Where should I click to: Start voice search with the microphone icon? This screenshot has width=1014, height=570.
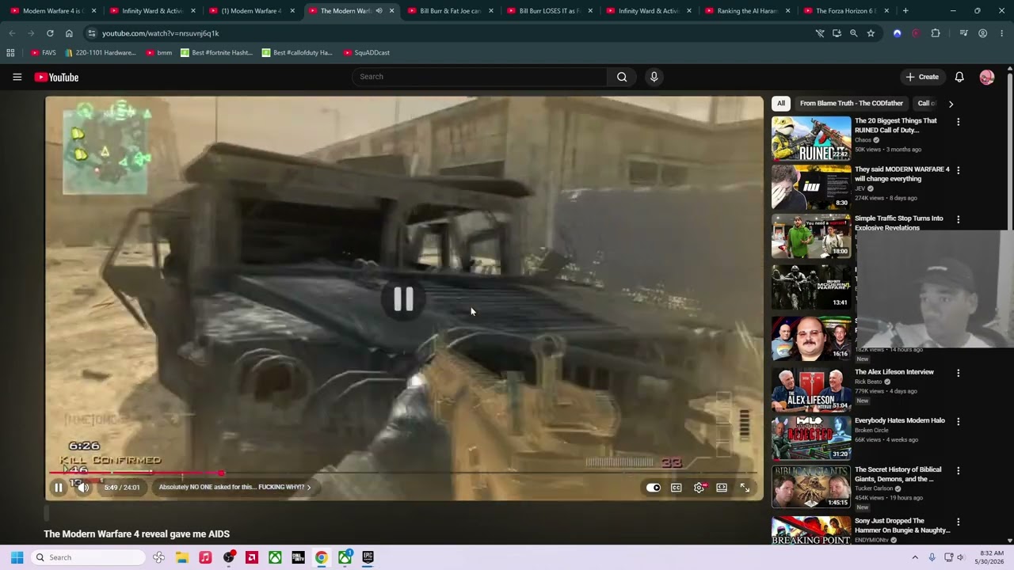click(x=654, y=77)
